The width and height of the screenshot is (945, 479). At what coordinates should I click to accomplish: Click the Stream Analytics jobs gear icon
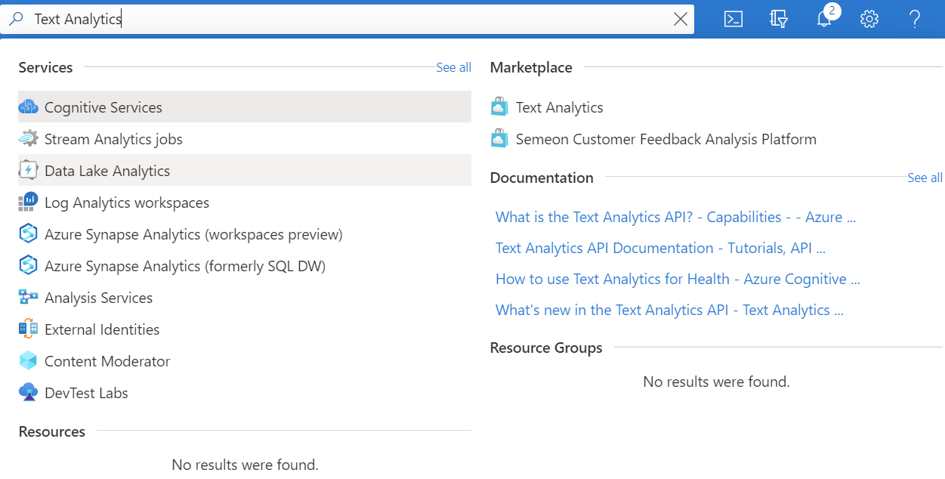[x=28, y=139]
